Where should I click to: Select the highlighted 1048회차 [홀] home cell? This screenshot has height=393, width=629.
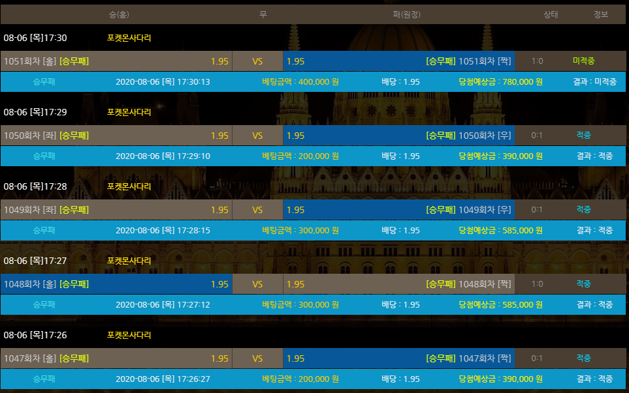click(116, 284)
